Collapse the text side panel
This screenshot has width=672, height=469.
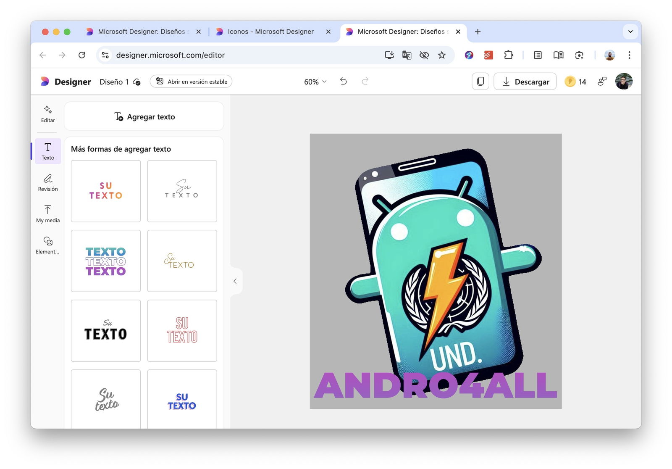235,281
